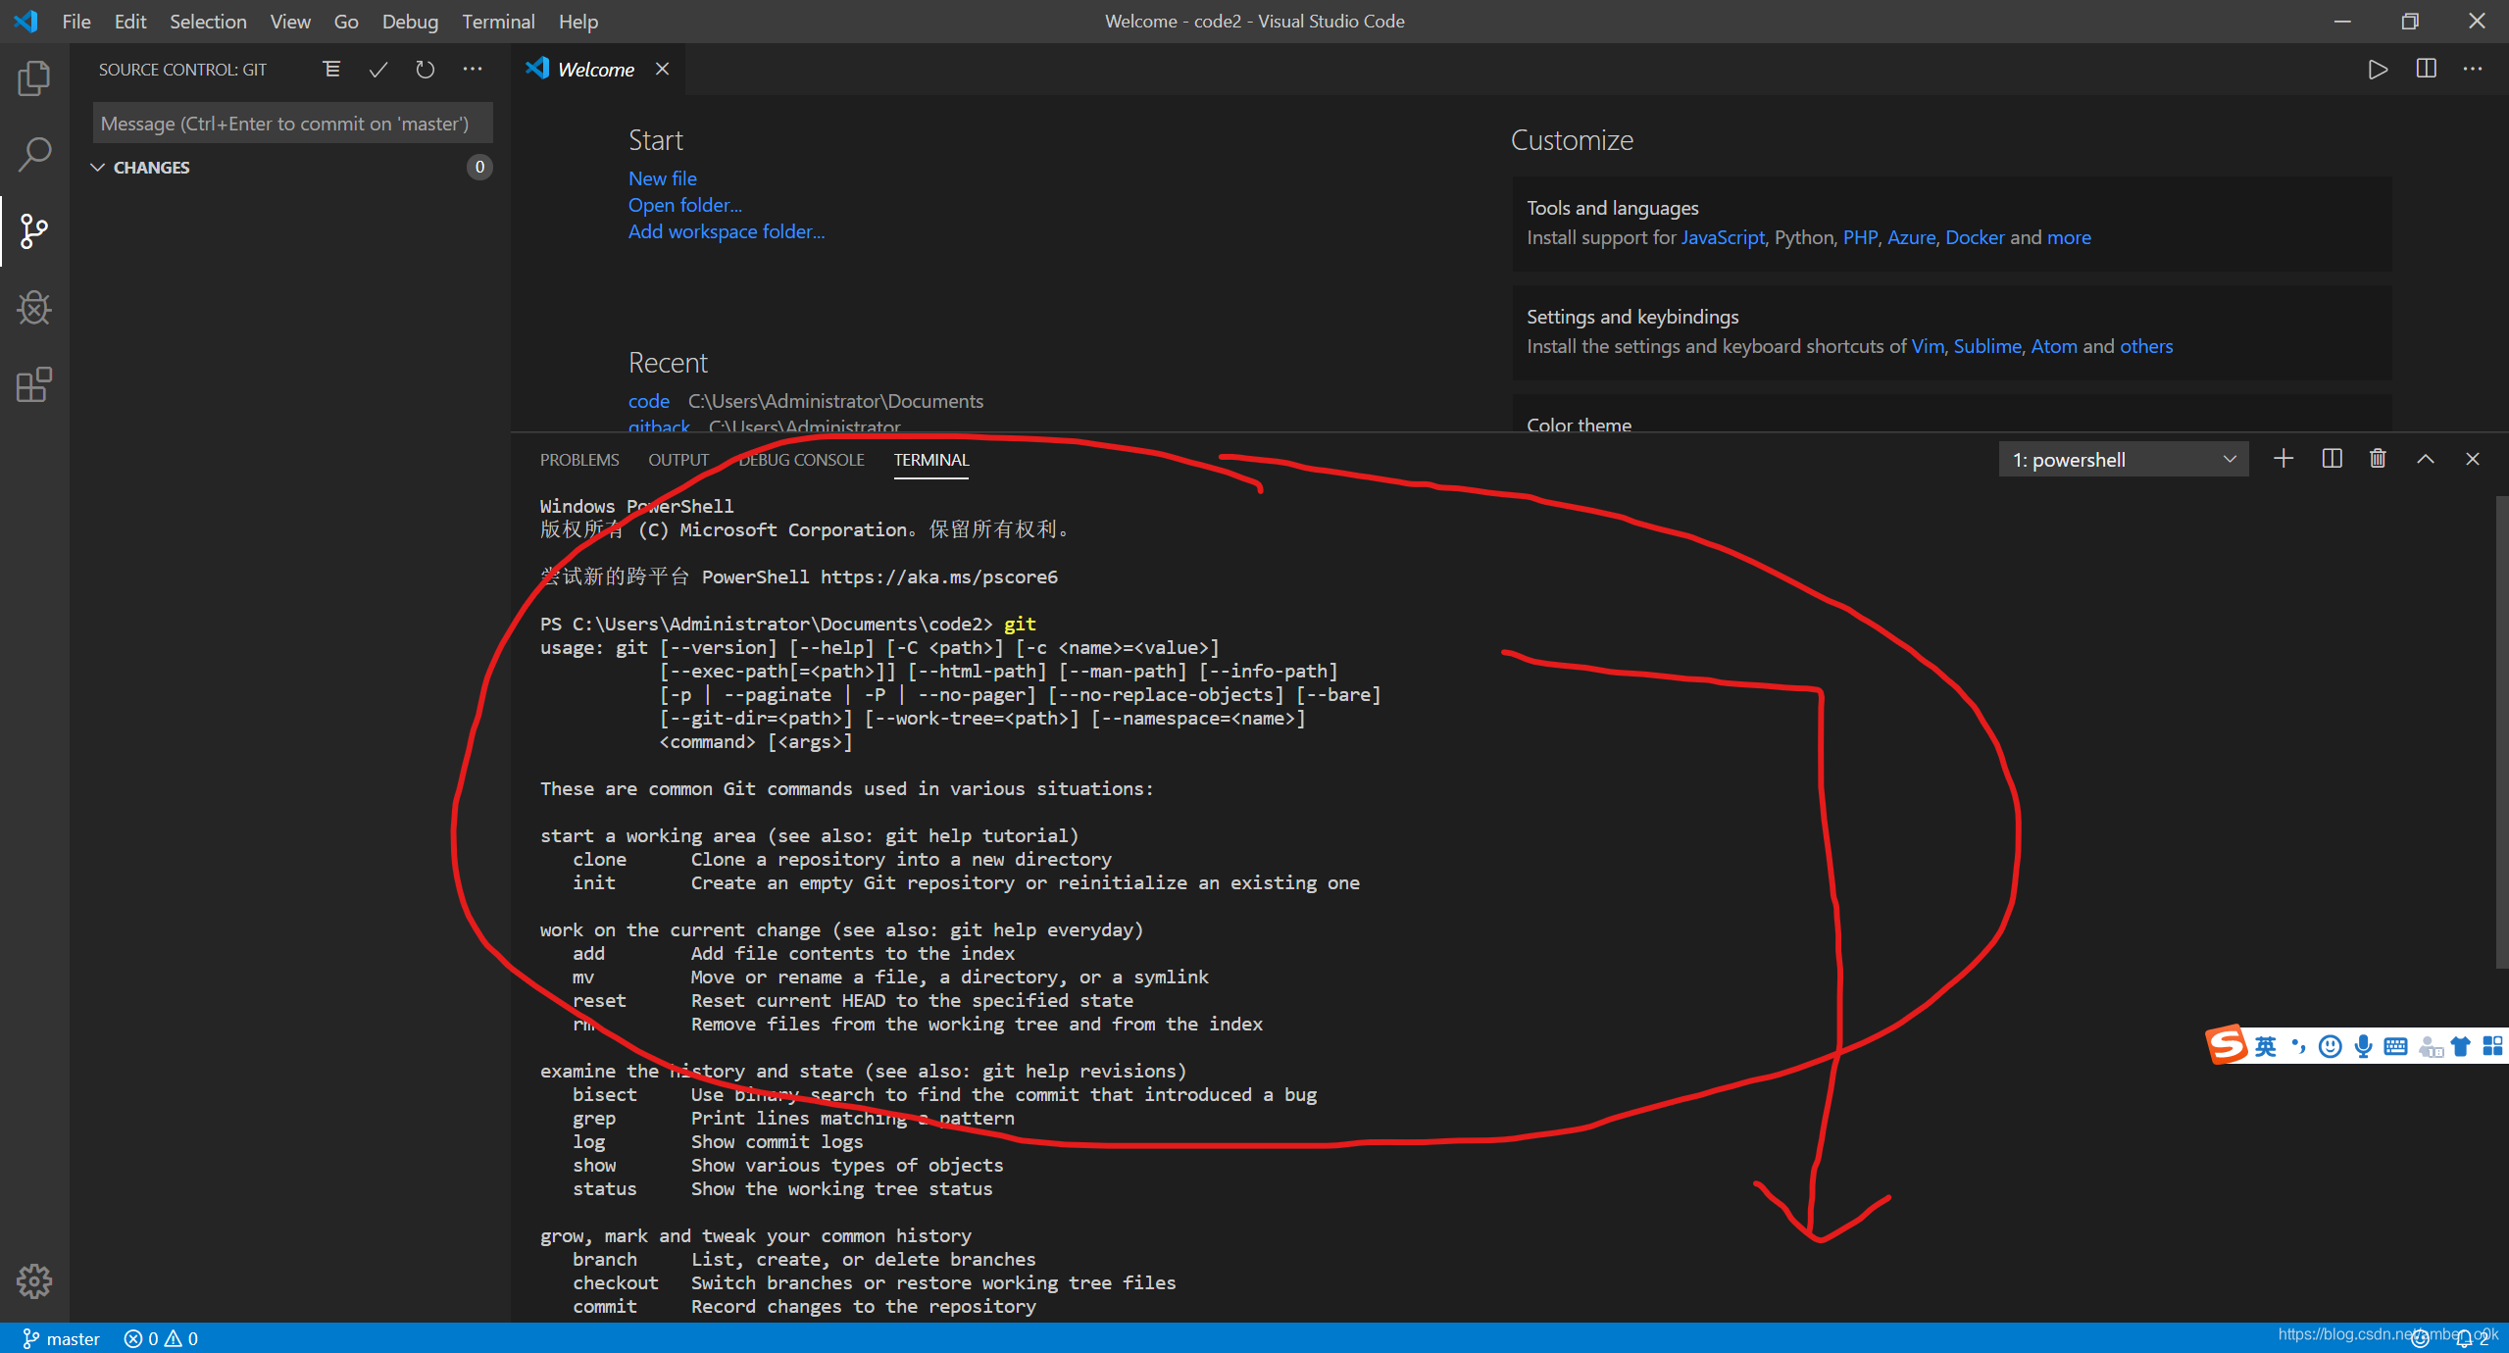Switch to the OUTPUT panel tab
Viewport: 2509px width, 1353px height.
tap(678, 460)
